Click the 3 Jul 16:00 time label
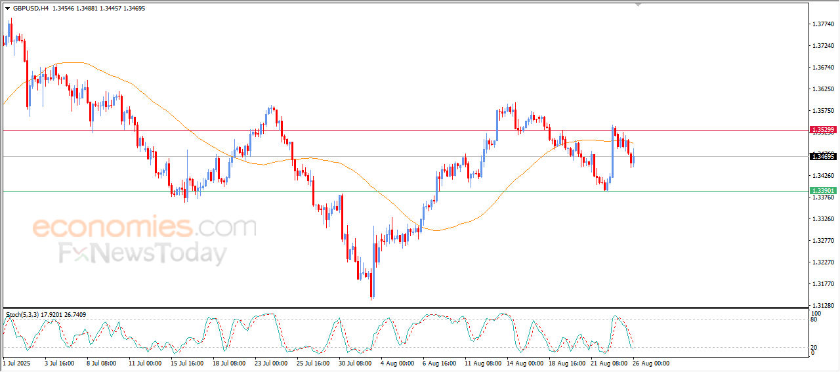840x372 pixels. click(59, 363)
